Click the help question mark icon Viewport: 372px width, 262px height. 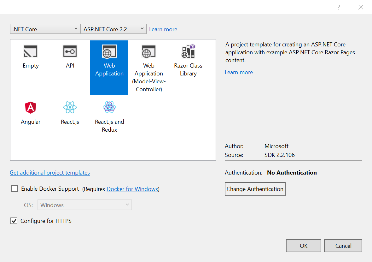pos(339,7)
